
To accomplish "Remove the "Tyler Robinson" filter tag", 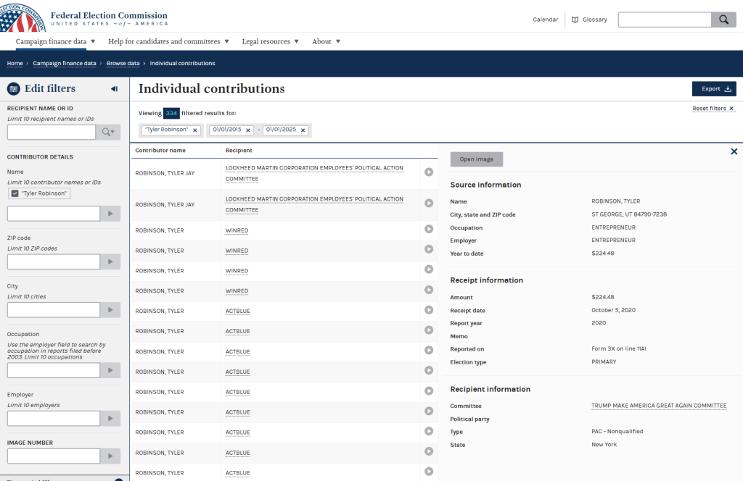I will point(195,130).
